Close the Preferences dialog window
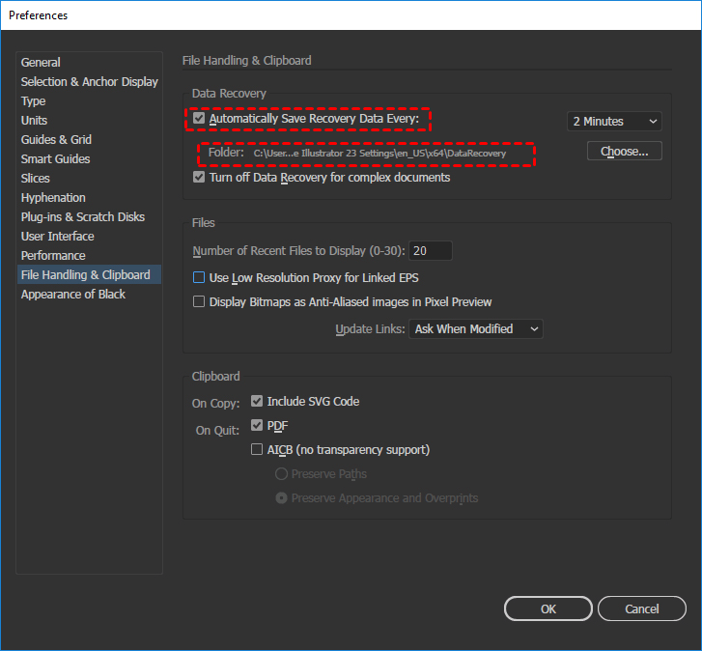 679,15
